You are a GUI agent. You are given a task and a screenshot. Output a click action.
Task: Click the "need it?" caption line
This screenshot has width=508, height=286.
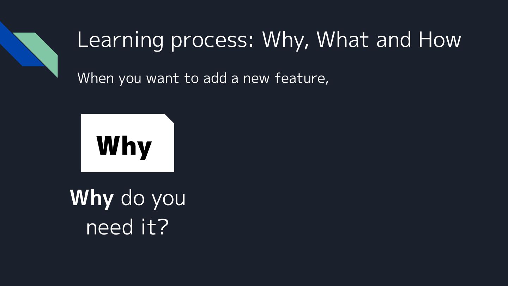tap(127, 227)
